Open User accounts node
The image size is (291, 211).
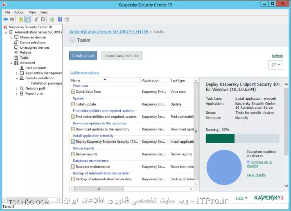click(x=36, y=68)
